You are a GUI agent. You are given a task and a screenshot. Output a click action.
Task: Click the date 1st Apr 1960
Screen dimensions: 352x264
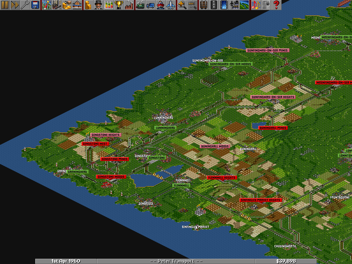[66, 261]
